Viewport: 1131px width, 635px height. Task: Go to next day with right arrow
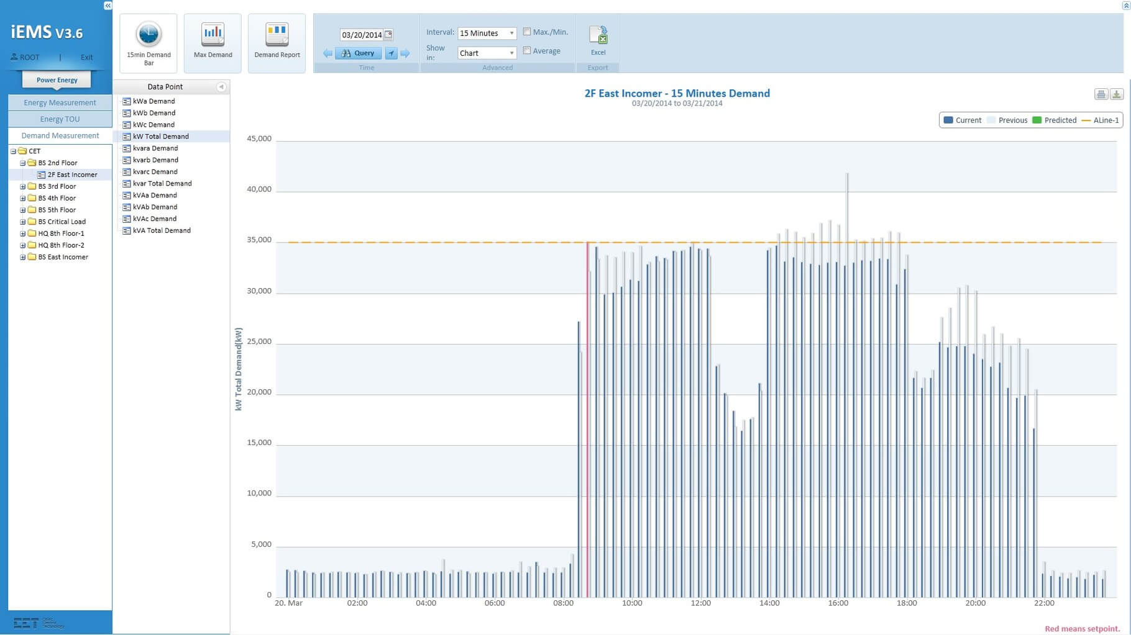[405, 53]
